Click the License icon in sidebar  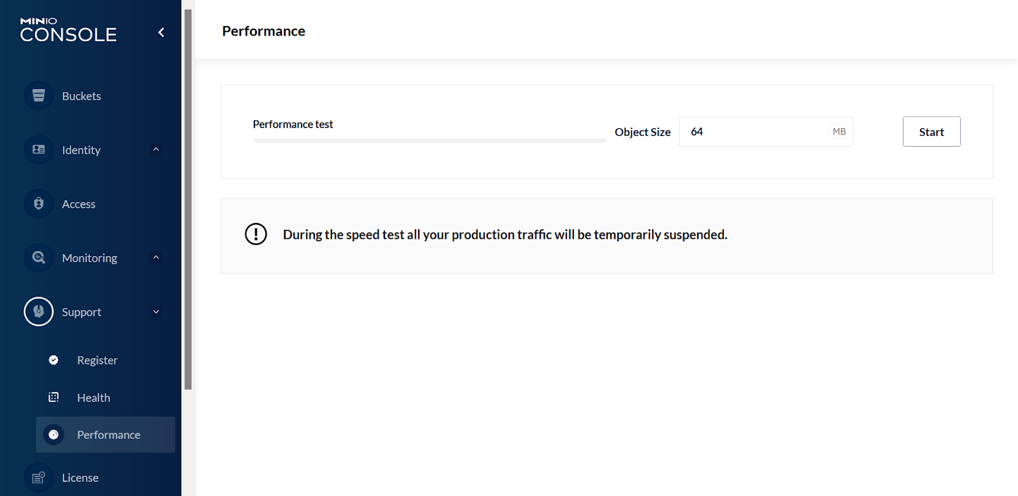click(39, 478)
